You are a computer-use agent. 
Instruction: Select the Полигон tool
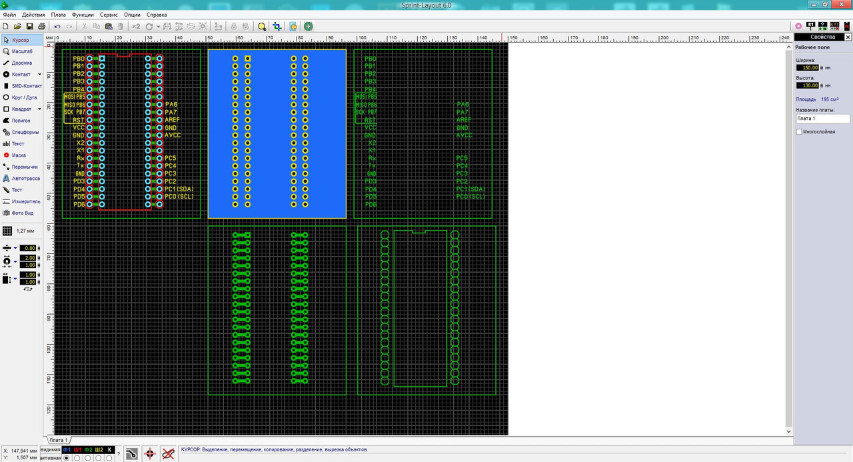(22, 121)
